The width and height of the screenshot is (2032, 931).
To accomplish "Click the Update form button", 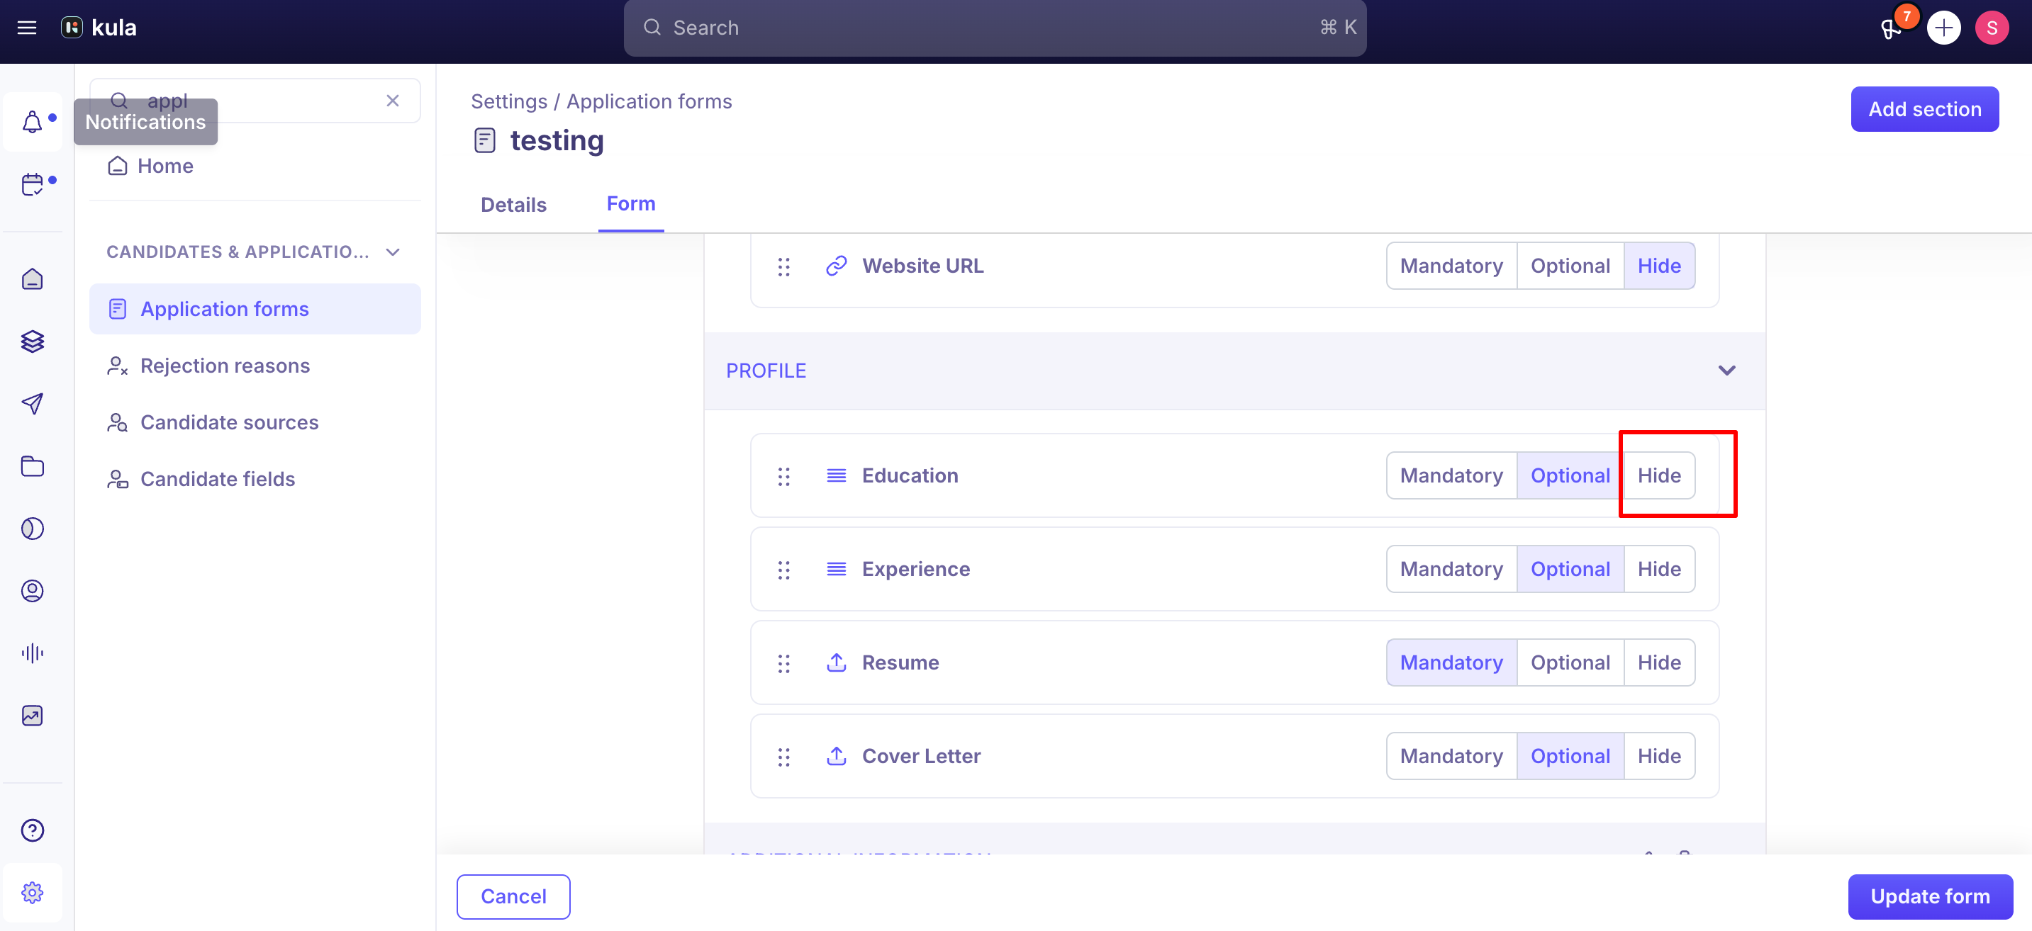I will (x=1930, y=896).
